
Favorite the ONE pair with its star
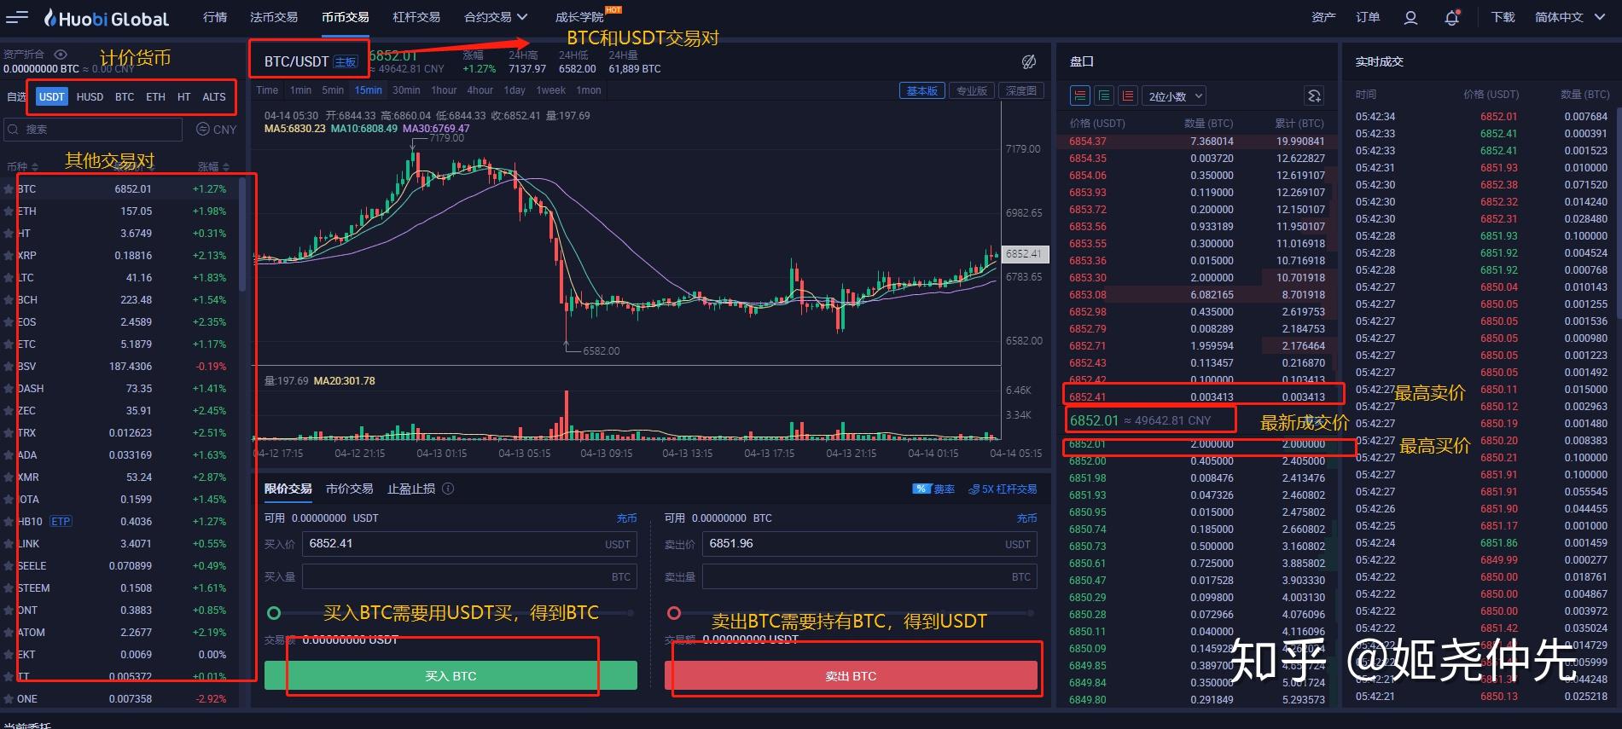9,699
